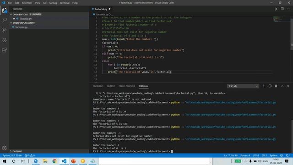Switch to the Debug Console tab
Image resolution: width=293 pixels, height=165 pixels.
pos(126,86)
